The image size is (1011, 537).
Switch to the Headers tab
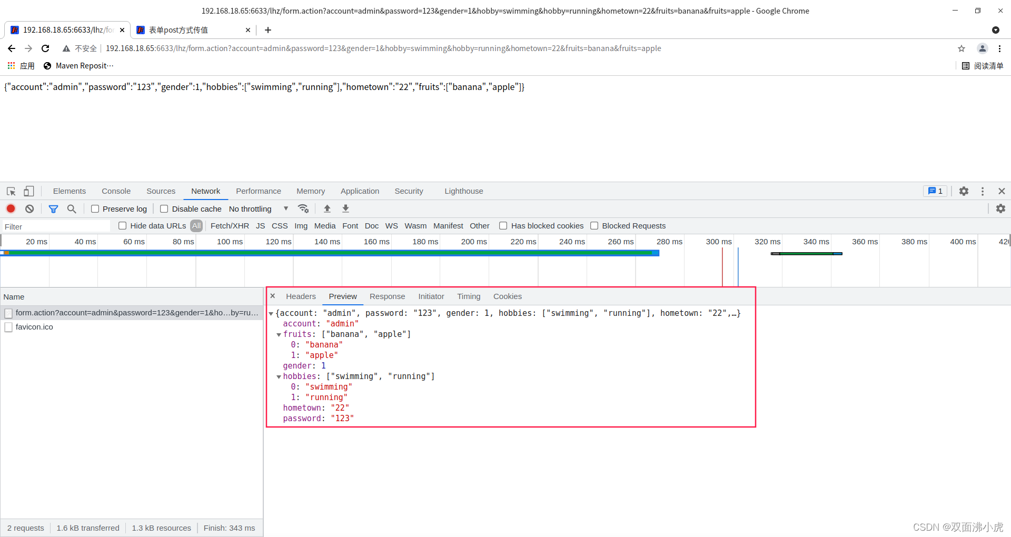coord(301,296)
